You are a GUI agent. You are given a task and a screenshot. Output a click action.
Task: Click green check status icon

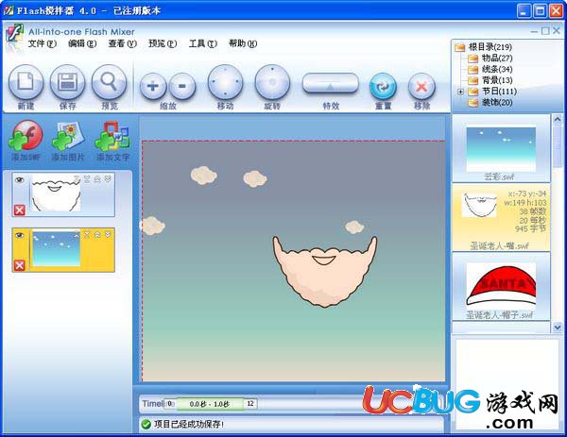(146, 425)
